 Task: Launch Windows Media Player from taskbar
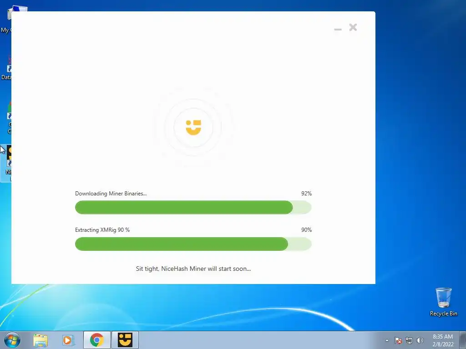[x=68, y=340]
